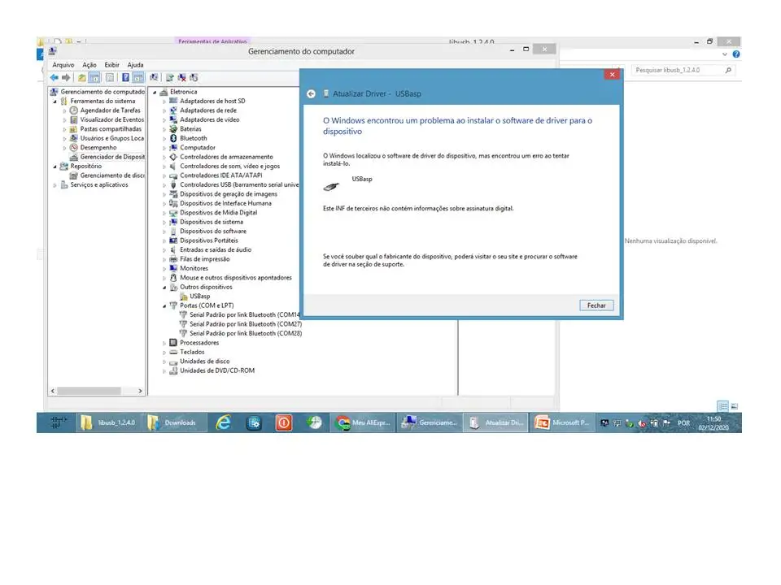Screen dimensions: 781x585
Task: Collapse the Eletronica root node
Action: pos(155,92)
